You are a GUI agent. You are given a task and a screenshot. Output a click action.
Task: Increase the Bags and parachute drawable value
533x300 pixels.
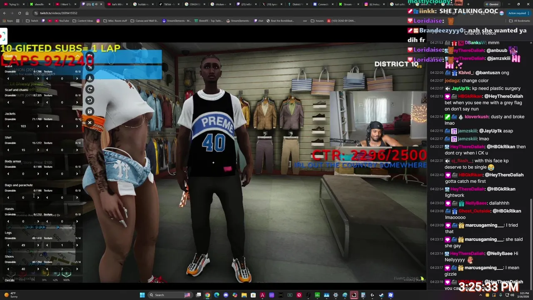click(x=38, y=197)
